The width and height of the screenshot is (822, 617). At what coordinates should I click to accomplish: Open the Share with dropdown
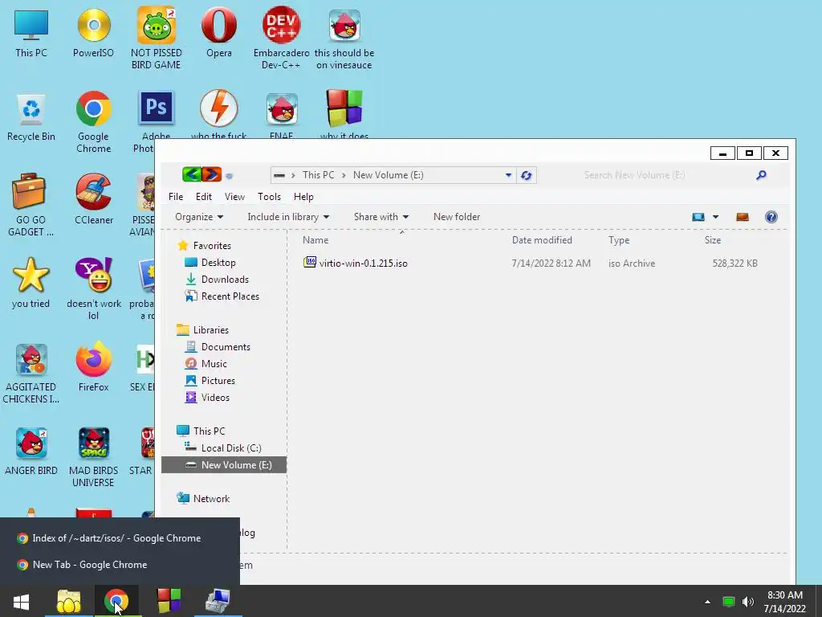pyautogui.click(x=381, y=217)
